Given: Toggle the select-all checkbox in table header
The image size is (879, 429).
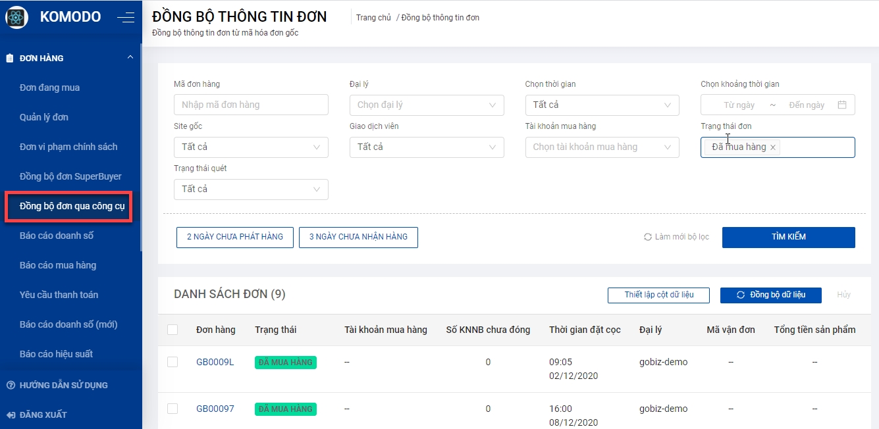Looking at the screenshot, I should pyautogui.click(x=173, y=330).
